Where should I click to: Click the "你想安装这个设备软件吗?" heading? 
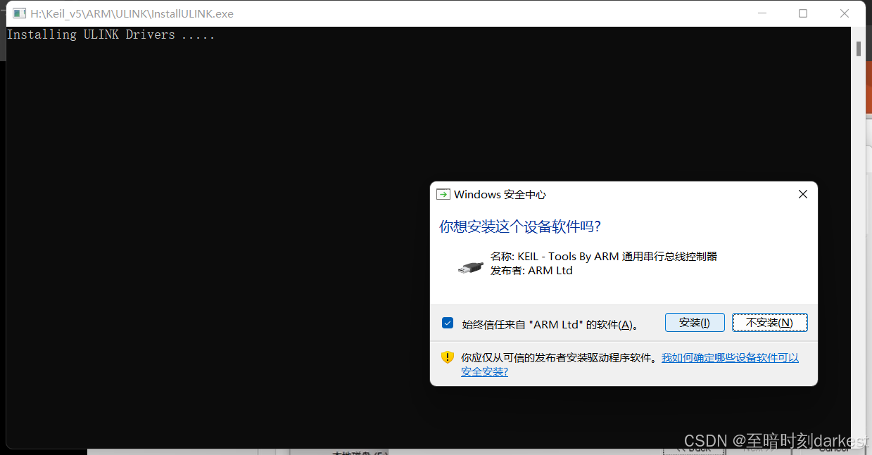[520, 226]
